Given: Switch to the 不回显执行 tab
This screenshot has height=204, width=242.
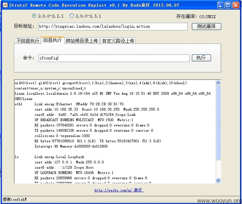Looking at the screenshot, I should click(28, 41).
